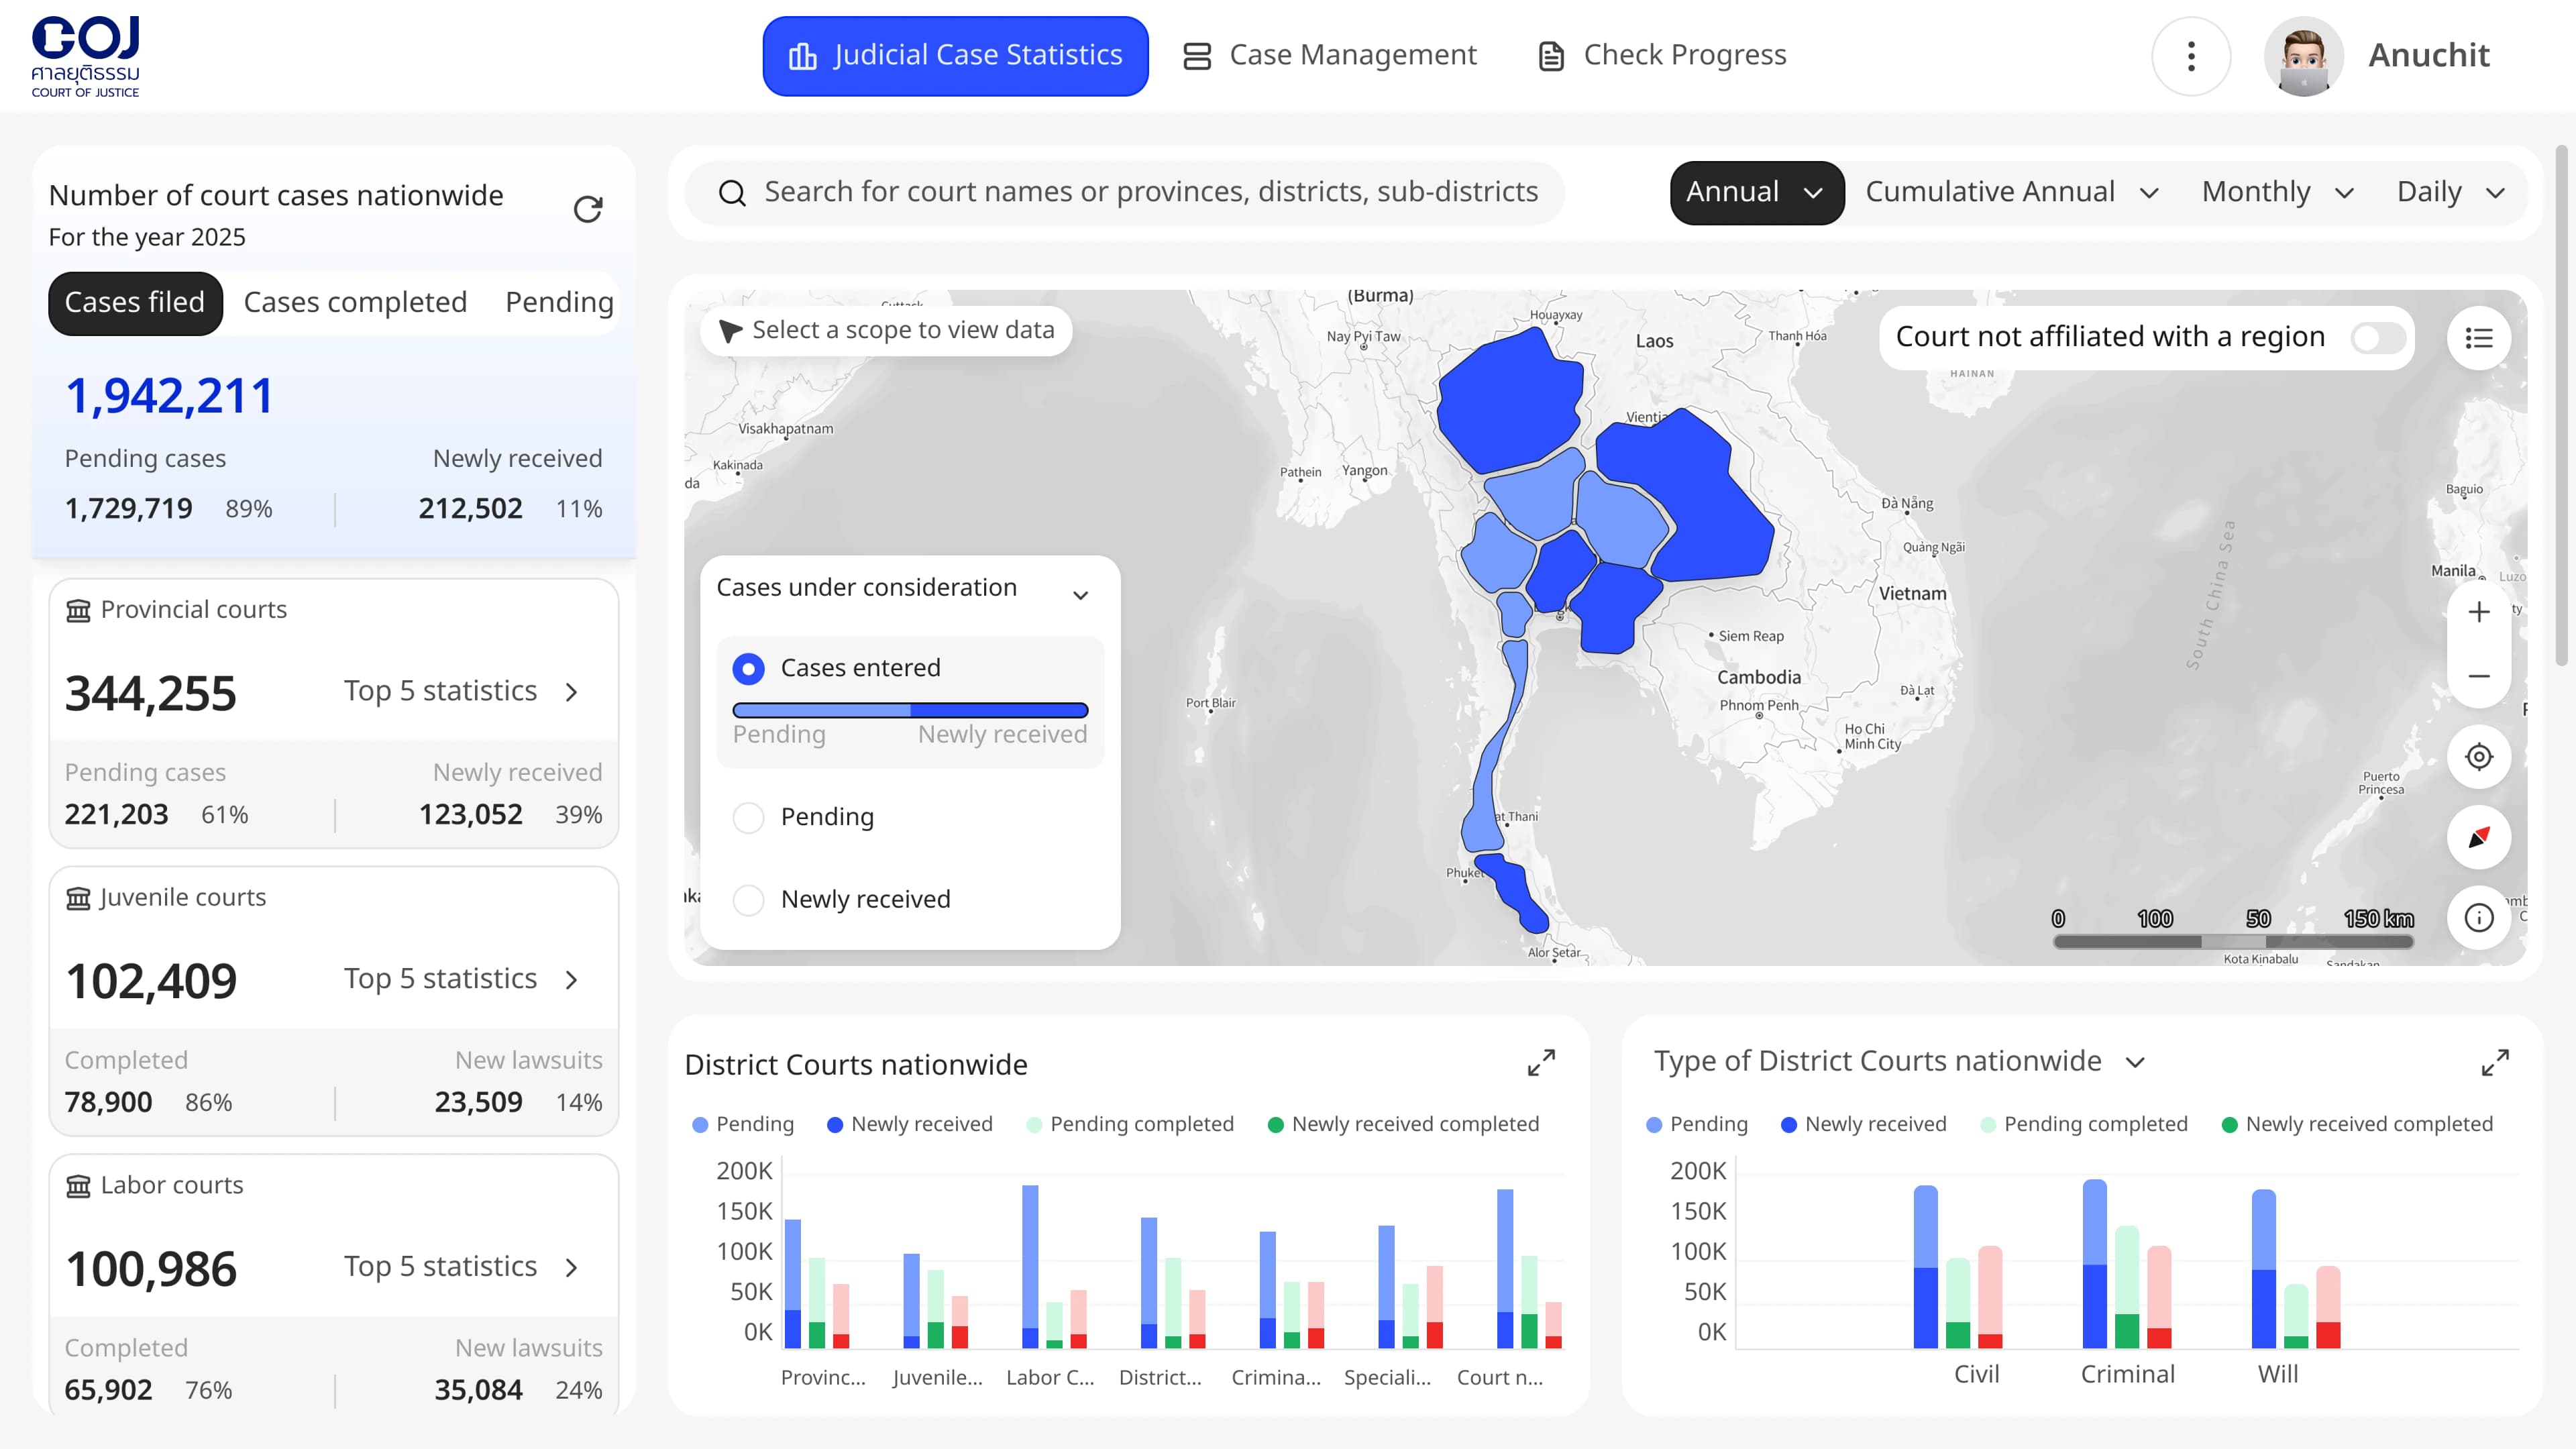Click the Judicial Case Statistics chart icon
Viewport: 2576px width, 1449px height.
click(x=803, y=56)
